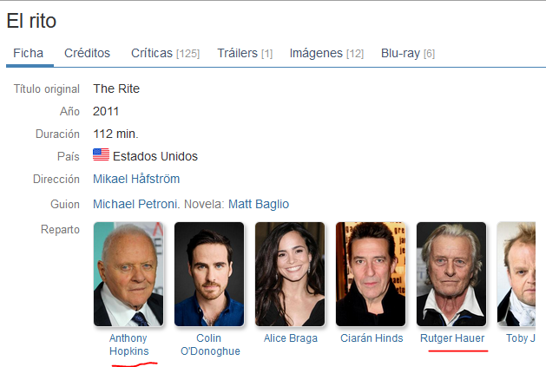Viewport: 546px width, 367px height.
Task: Switch to the Créditos tab
Action: pos(87,53)
